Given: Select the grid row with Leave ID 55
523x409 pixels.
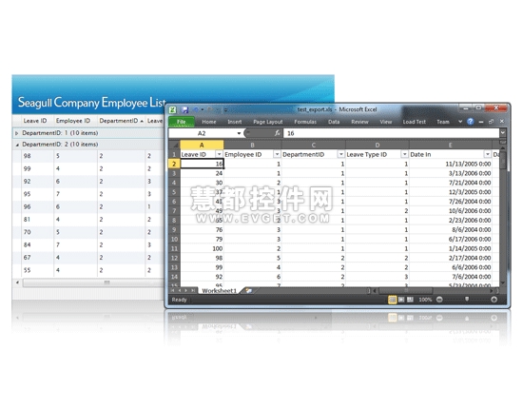Looking at the screenshot, I should tap(88, 270).
